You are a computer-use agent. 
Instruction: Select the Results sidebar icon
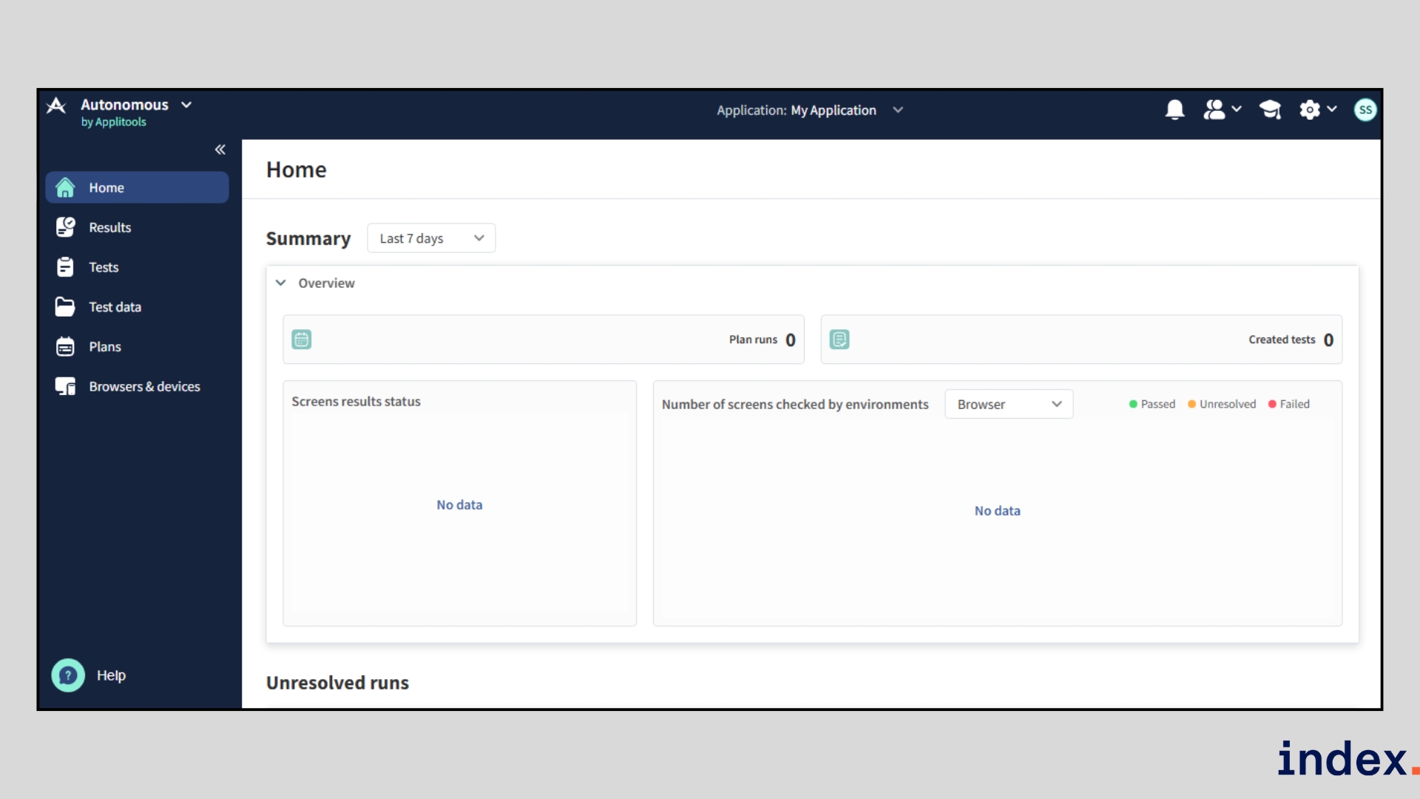[65, 227]
